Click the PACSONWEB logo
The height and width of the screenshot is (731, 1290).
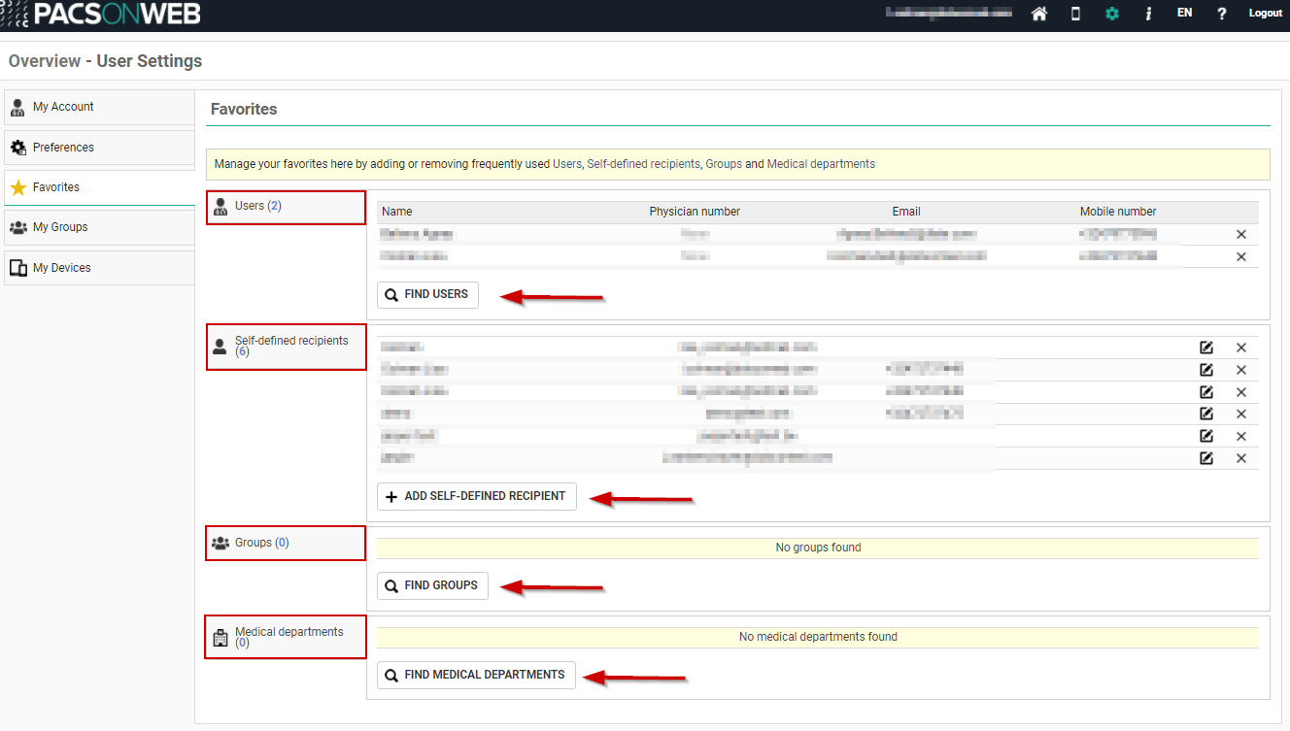tap(101, 14)
